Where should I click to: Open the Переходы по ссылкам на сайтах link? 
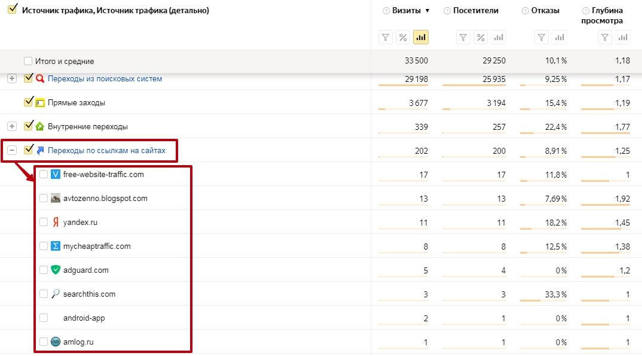(106, 150)
